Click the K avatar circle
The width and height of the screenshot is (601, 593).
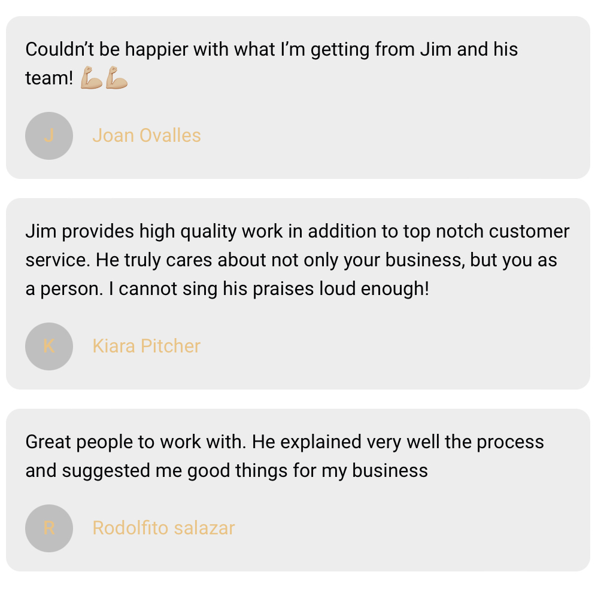click(49, 346)
